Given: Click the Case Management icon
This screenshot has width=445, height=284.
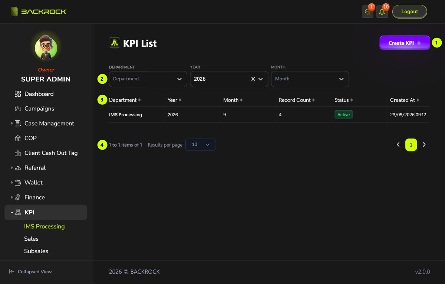Looking at the screenshot, I should click(18, 124).
